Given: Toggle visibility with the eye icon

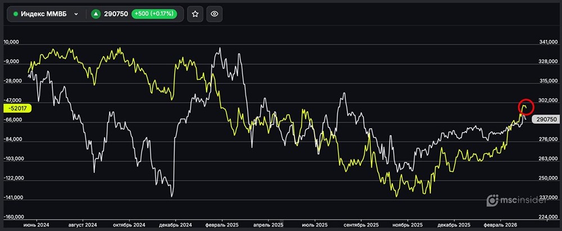Looking at the screenshot, I should tap(214, 14).
